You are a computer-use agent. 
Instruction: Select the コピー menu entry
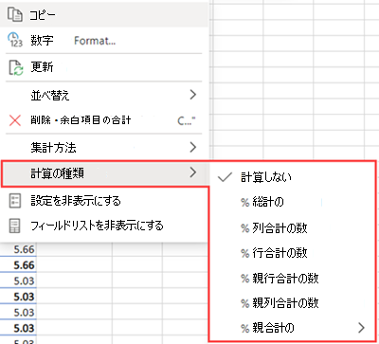[104, 14]
